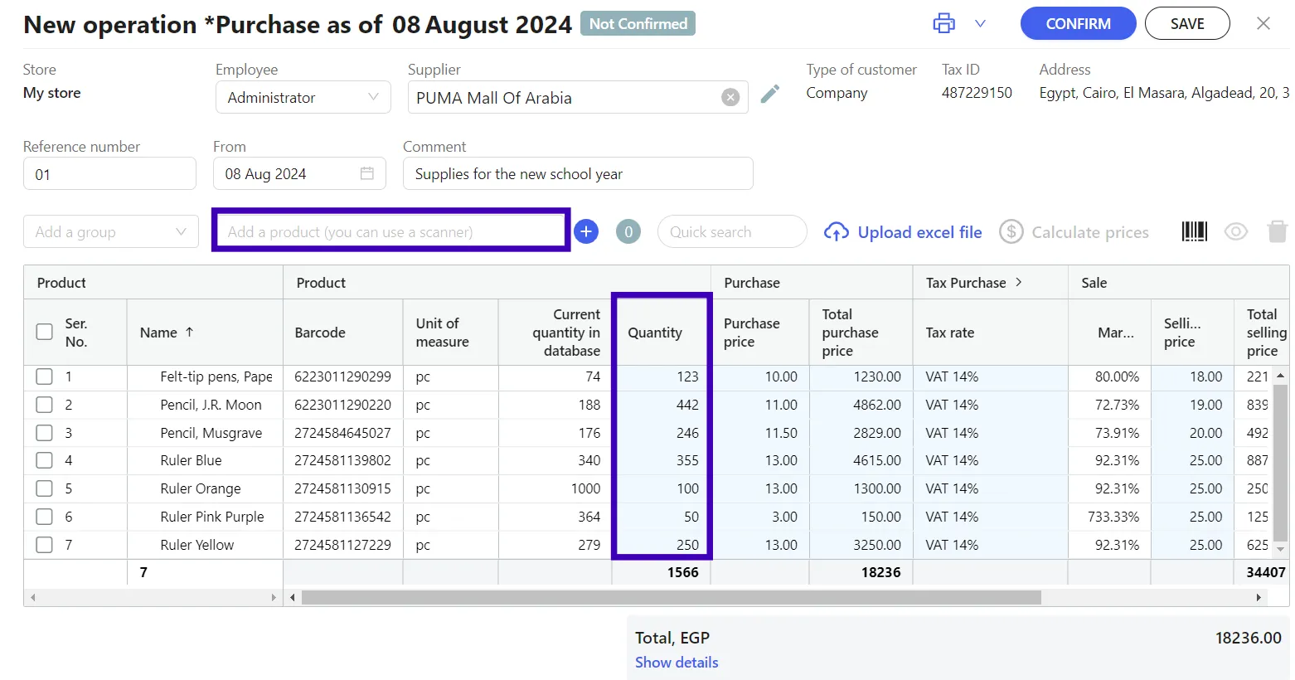This screenshot has width=1295, height=680.
Task: Click the Show details link
Action: tap(677, 663)
